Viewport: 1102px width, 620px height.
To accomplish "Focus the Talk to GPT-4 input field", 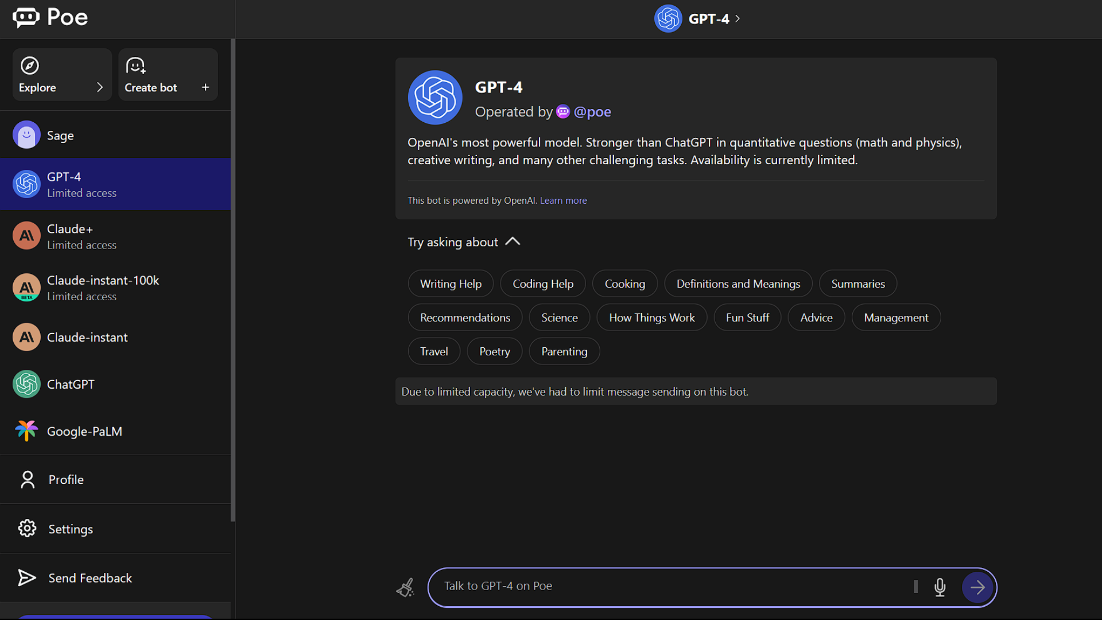I will (672, 586).
